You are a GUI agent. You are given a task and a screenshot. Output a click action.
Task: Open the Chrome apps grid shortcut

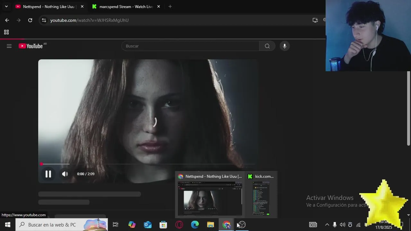(6, 32)
